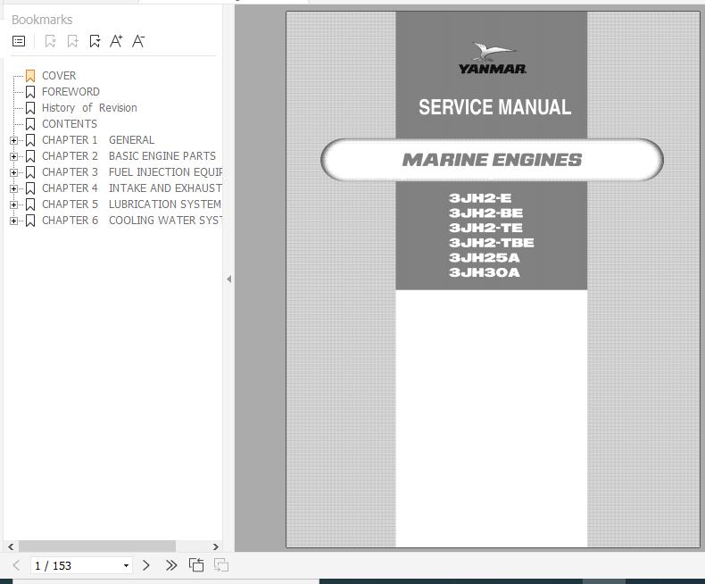Image resolution: width=705 pixels, height=584 pixels.
Task: Expand CHAPTER 6 COOLING WATER bookmark
Action: [14, 221]
